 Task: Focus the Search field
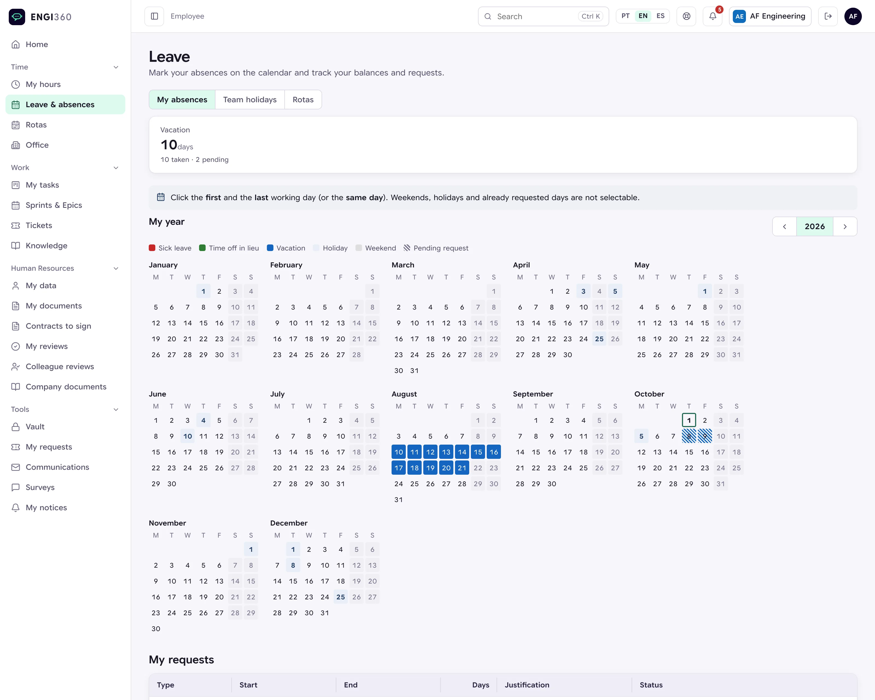coord(543,16)
